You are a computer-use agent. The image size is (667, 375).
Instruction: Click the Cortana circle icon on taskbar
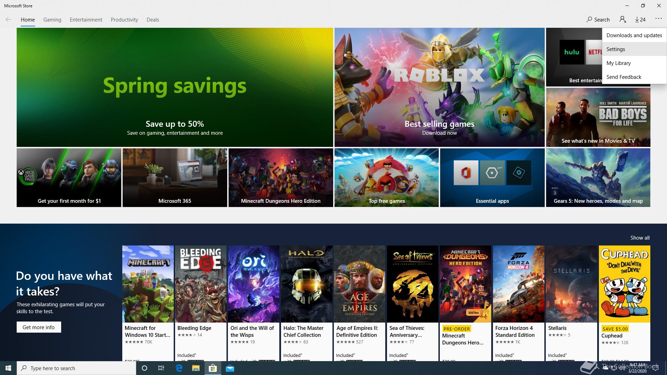coord(145,368)
